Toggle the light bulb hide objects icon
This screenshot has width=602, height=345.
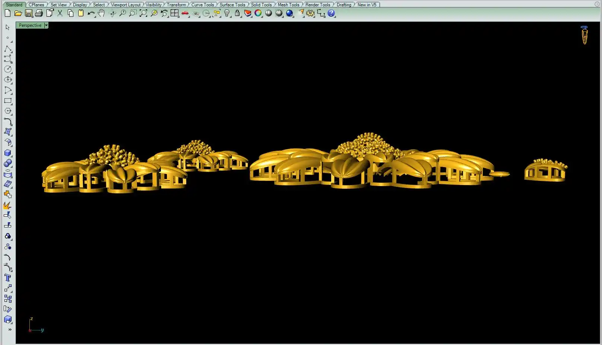[227, 13]
